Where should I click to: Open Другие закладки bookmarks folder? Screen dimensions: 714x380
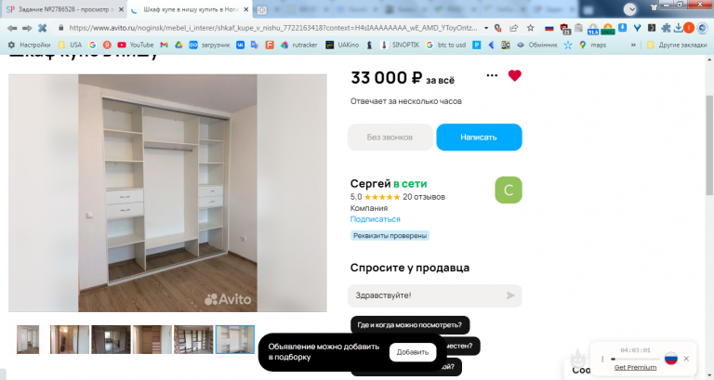pos(677,45)
